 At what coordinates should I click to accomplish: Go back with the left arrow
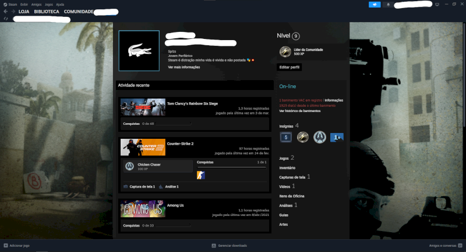point(6,11)
